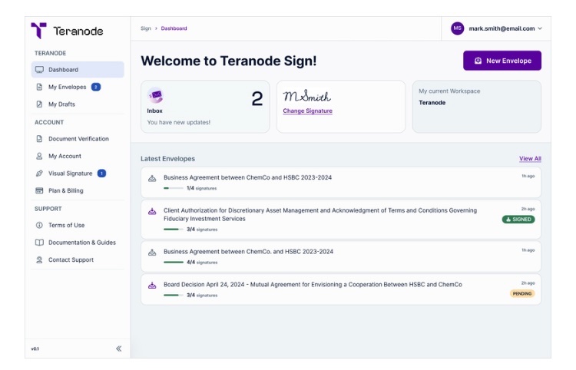Click the 4/4 signatures progress bar

[174, 263]
